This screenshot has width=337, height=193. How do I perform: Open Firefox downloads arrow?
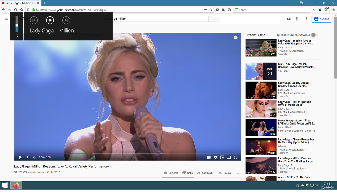pyautogui.click(x=314, y=10)
